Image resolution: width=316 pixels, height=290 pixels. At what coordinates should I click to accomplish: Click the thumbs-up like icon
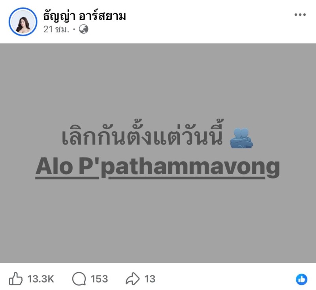[15, 279]
